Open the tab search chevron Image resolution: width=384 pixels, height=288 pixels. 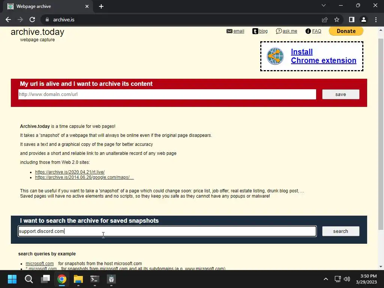tap(324, 5)
